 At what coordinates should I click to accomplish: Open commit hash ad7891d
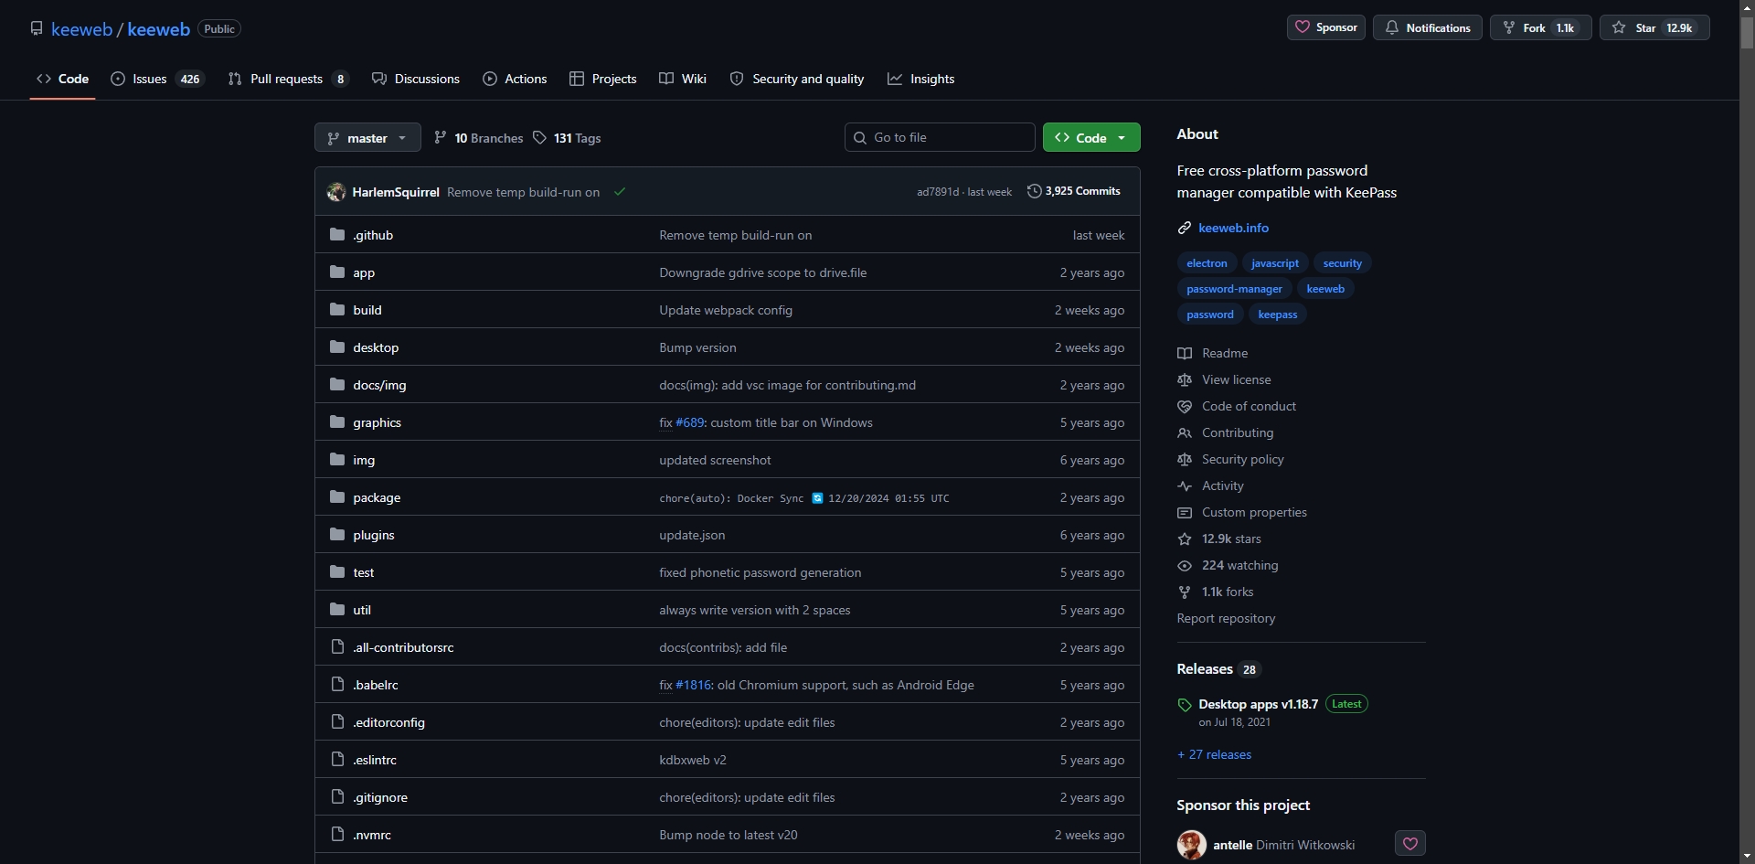coord(938,192)
